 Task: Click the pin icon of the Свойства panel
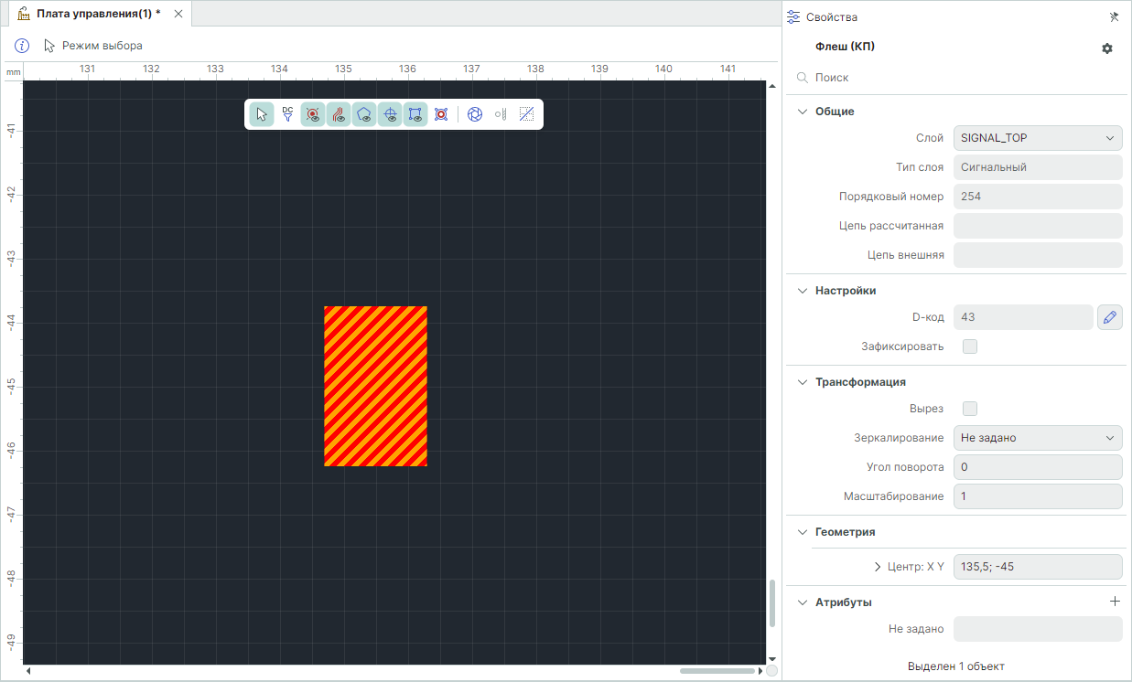coord(1114,16)
